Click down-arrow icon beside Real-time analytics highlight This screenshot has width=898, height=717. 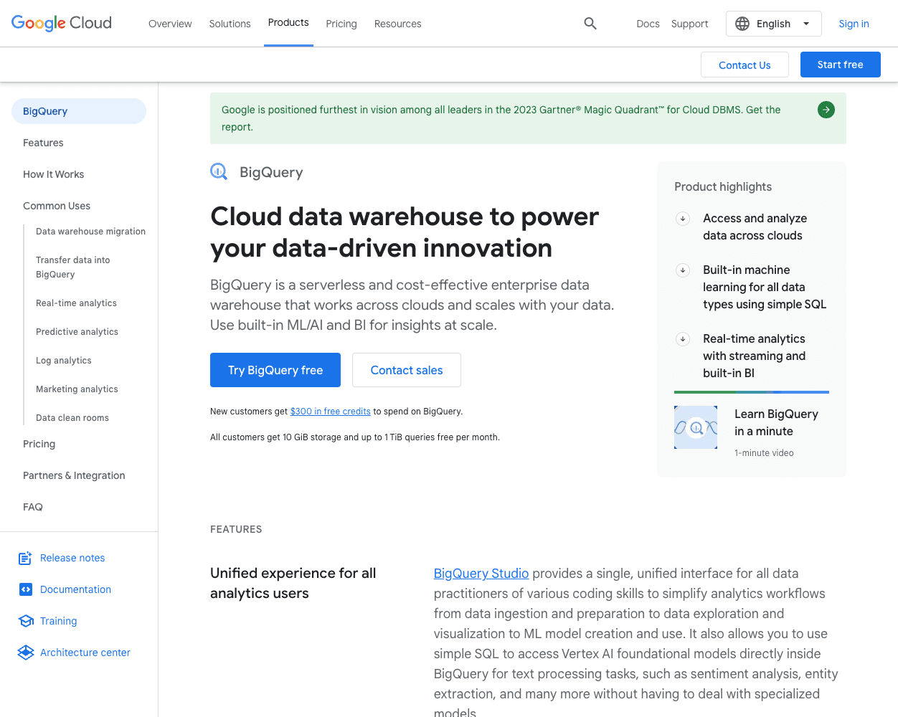tap(683, 339)
